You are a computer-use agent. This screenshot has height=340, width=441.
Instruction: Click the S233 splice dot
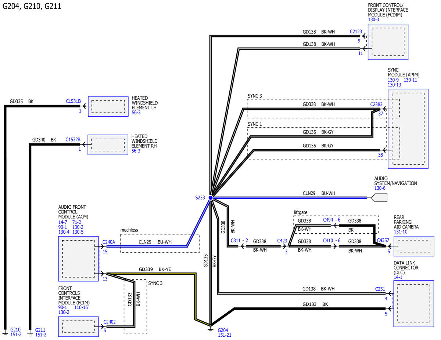click(x=211, y=198)
